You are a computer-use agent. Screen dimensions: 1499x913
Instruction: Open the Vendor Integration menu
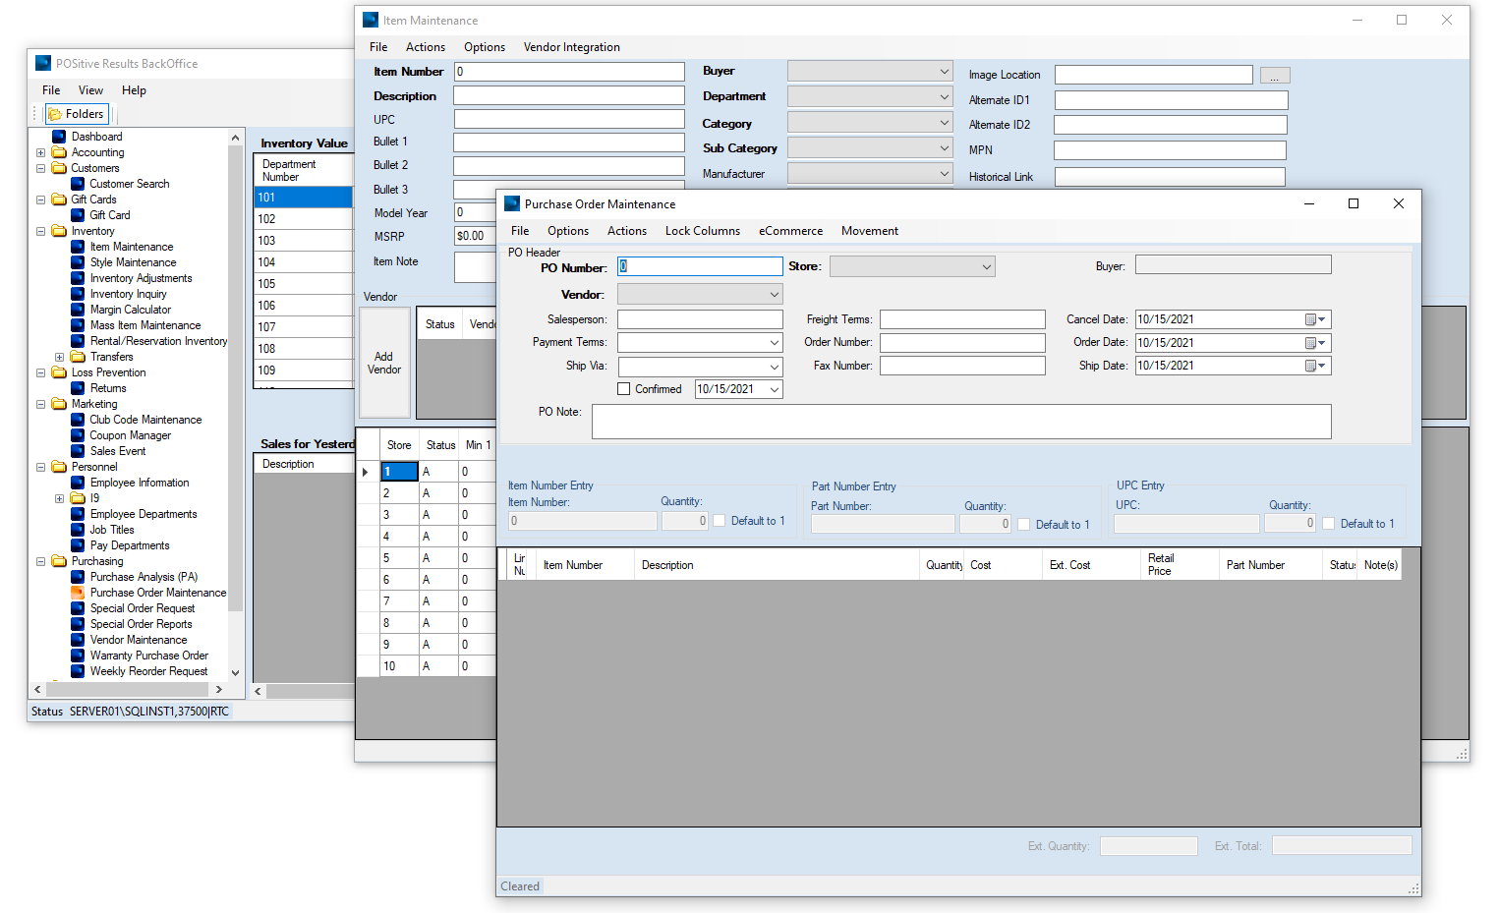click(x=571, y=47)
